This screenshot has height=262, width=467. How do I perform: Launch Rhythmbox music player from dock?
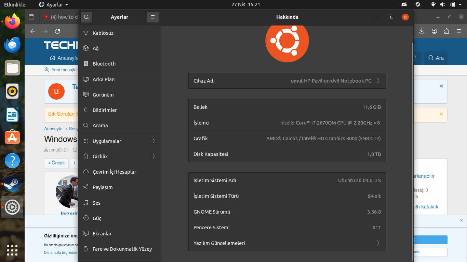pyautogui.click(x=12, y=91)
